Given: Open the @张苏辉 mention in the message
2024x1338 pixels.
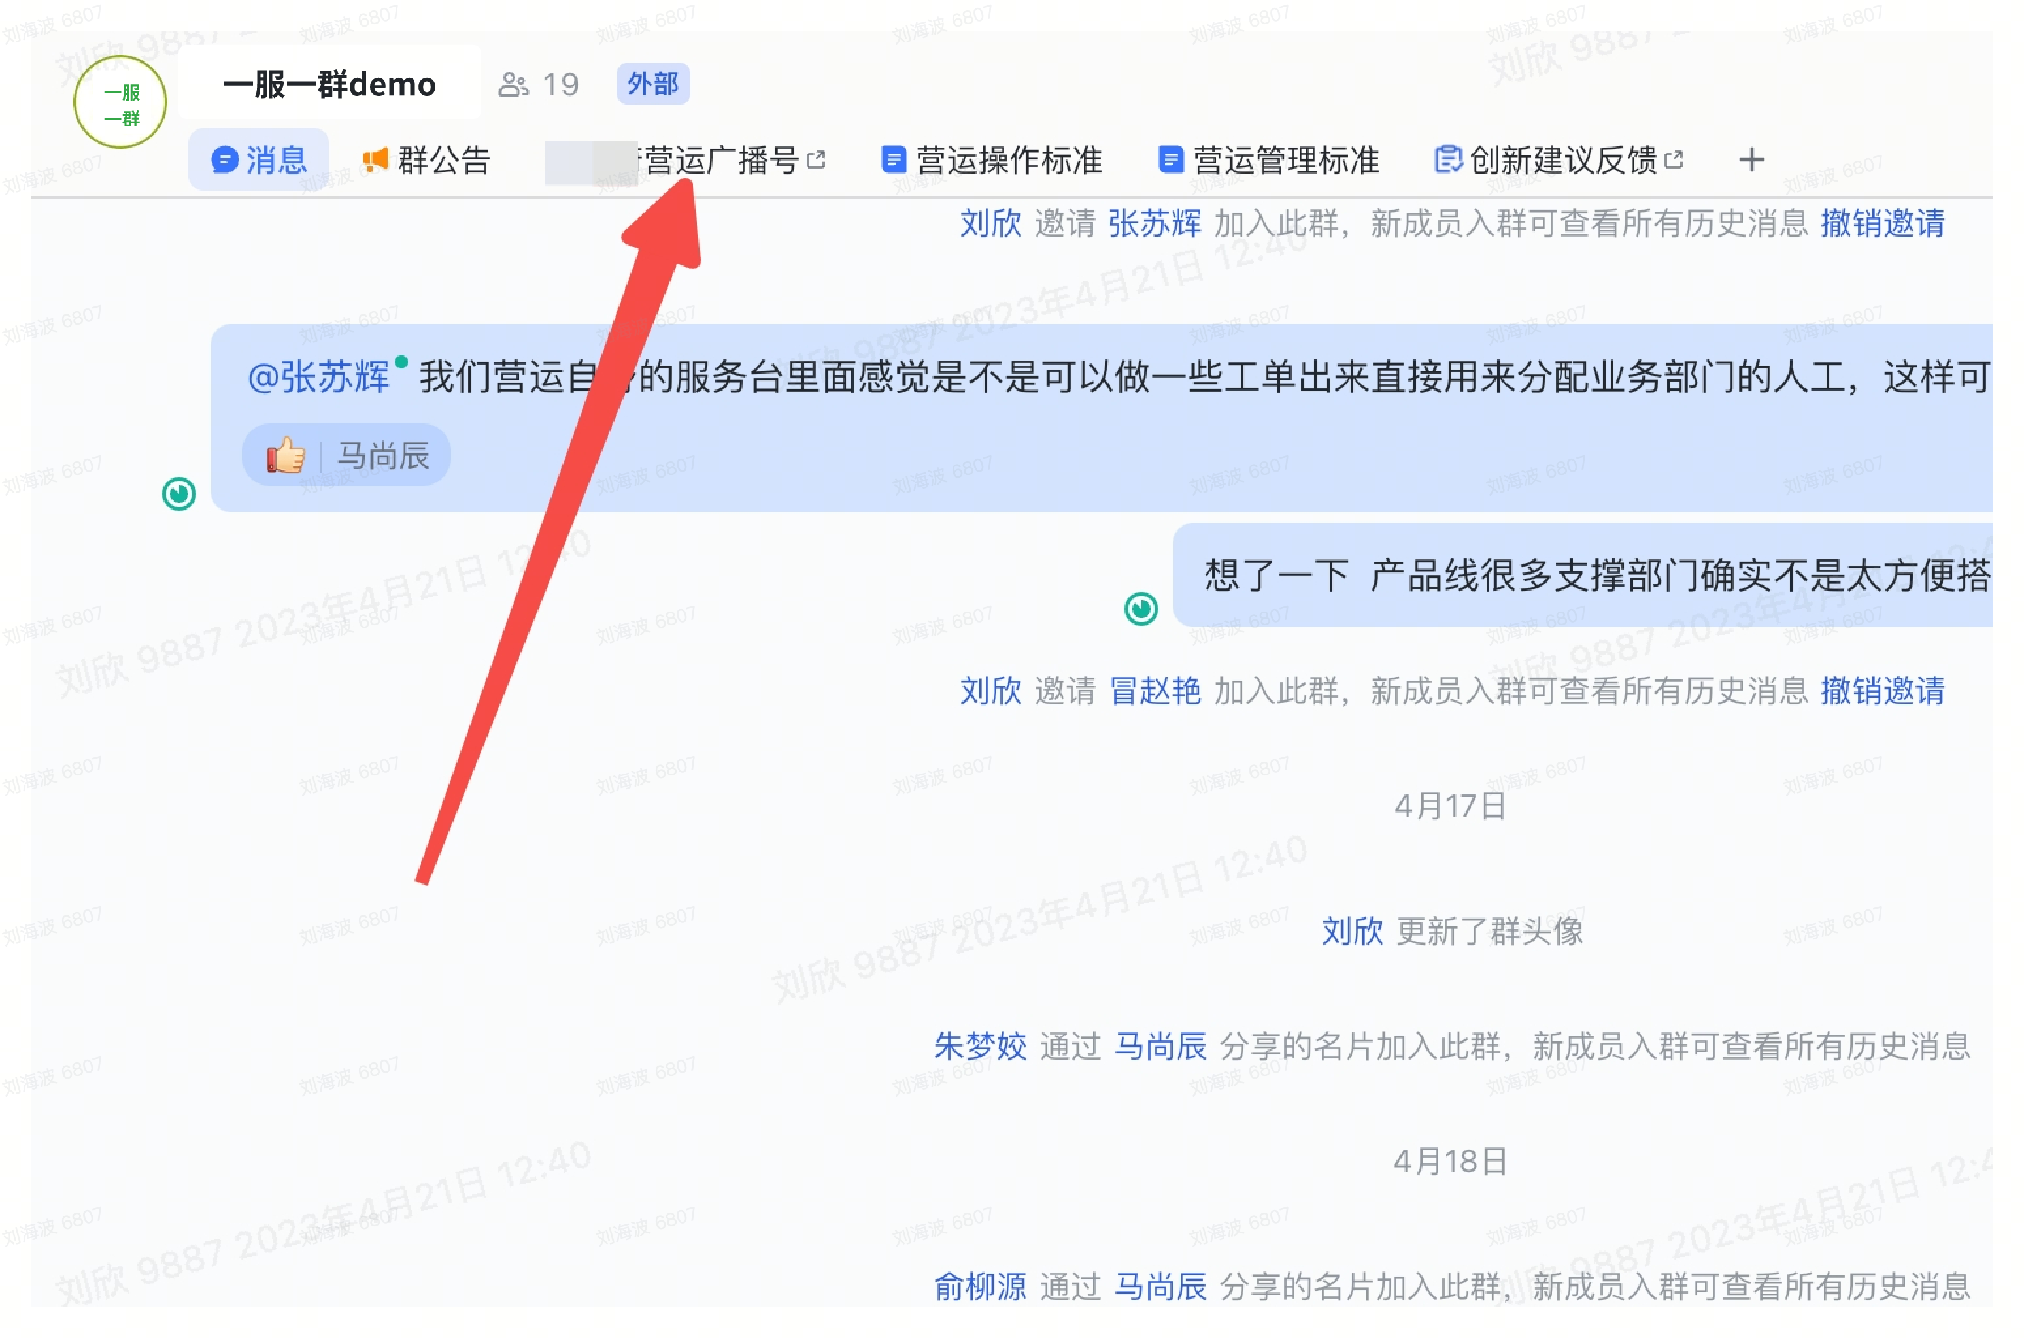Looking at the screenshot, I should [318, 377].
